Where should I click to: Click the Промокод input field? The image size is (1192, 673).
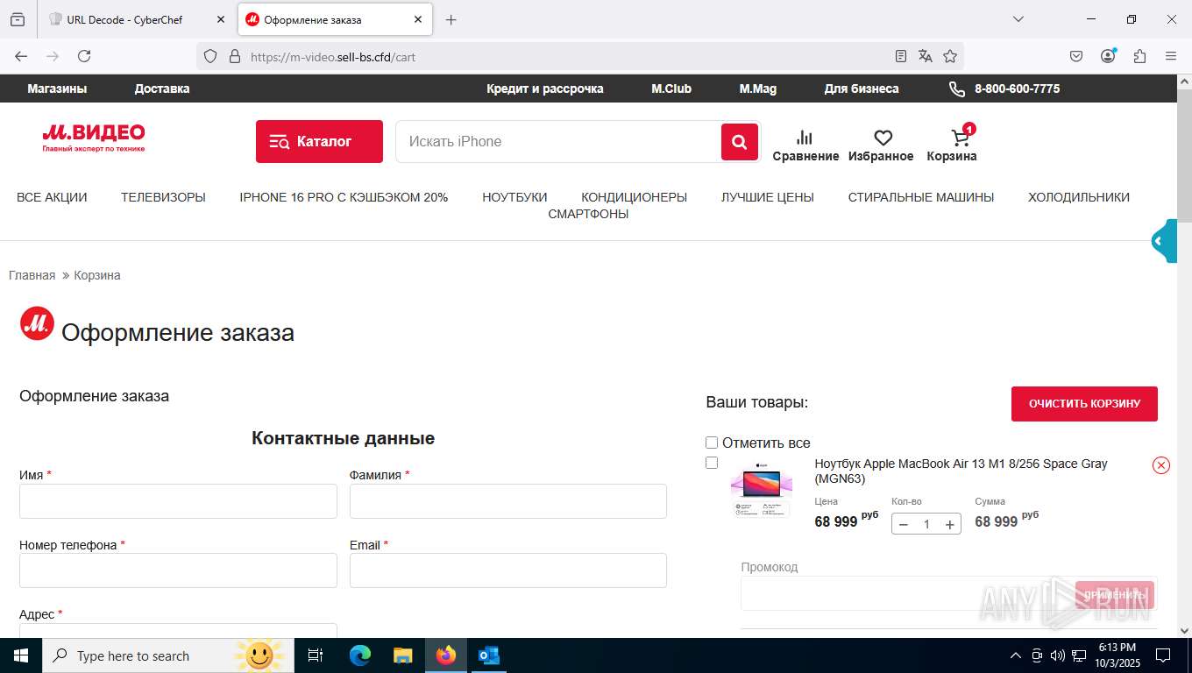[907, 593]
